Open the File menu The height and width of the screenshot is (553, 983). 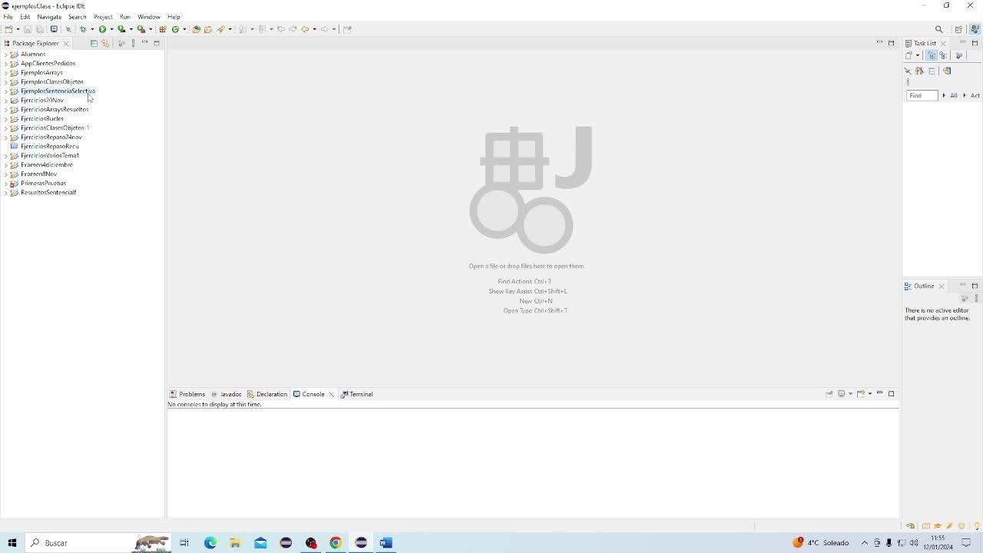8,17
